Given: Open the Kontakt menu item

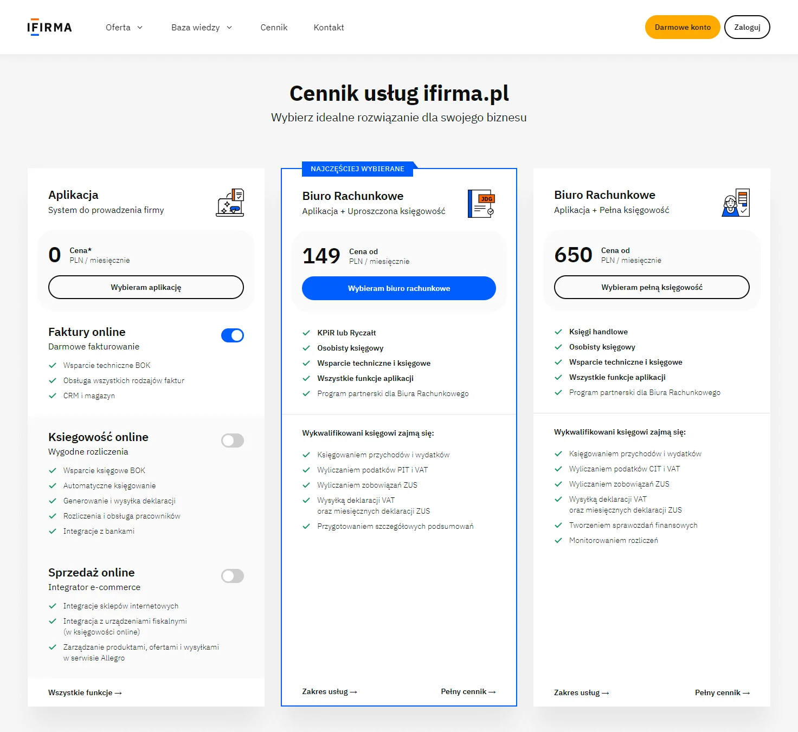Looking at the screenshot, I should point(329,27).
